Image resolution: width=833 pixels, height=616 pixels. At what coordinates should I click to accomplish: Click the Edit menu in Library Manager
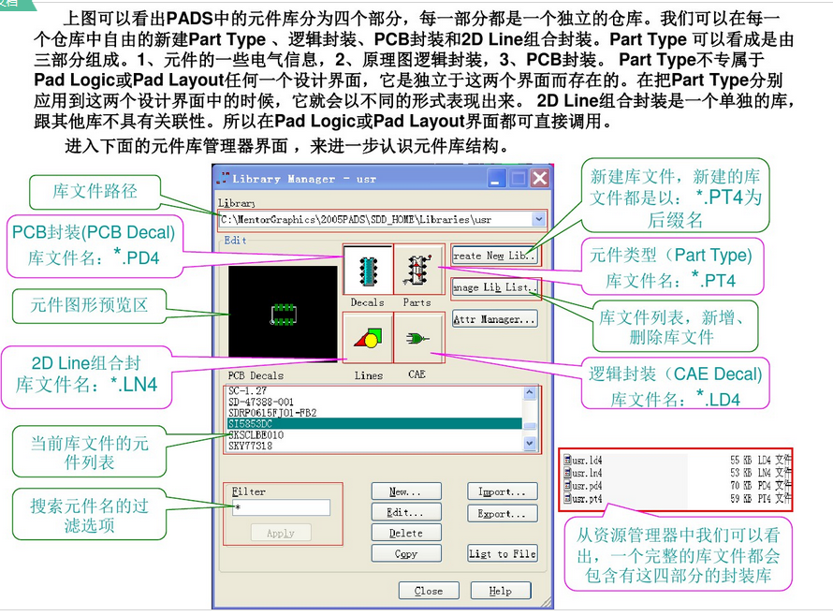pyautogui.click(x=234, y=241)
